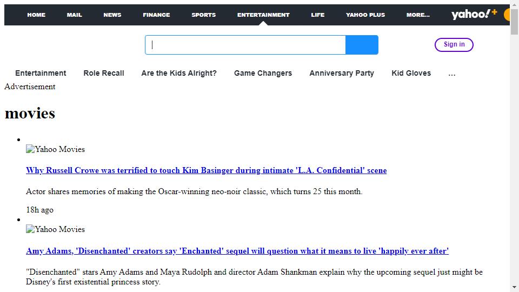
Task: Go to the HOME nav item
Action: 36,15
